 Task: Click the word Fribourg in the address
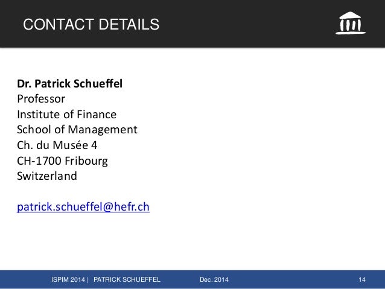click(x=86, y=161)
